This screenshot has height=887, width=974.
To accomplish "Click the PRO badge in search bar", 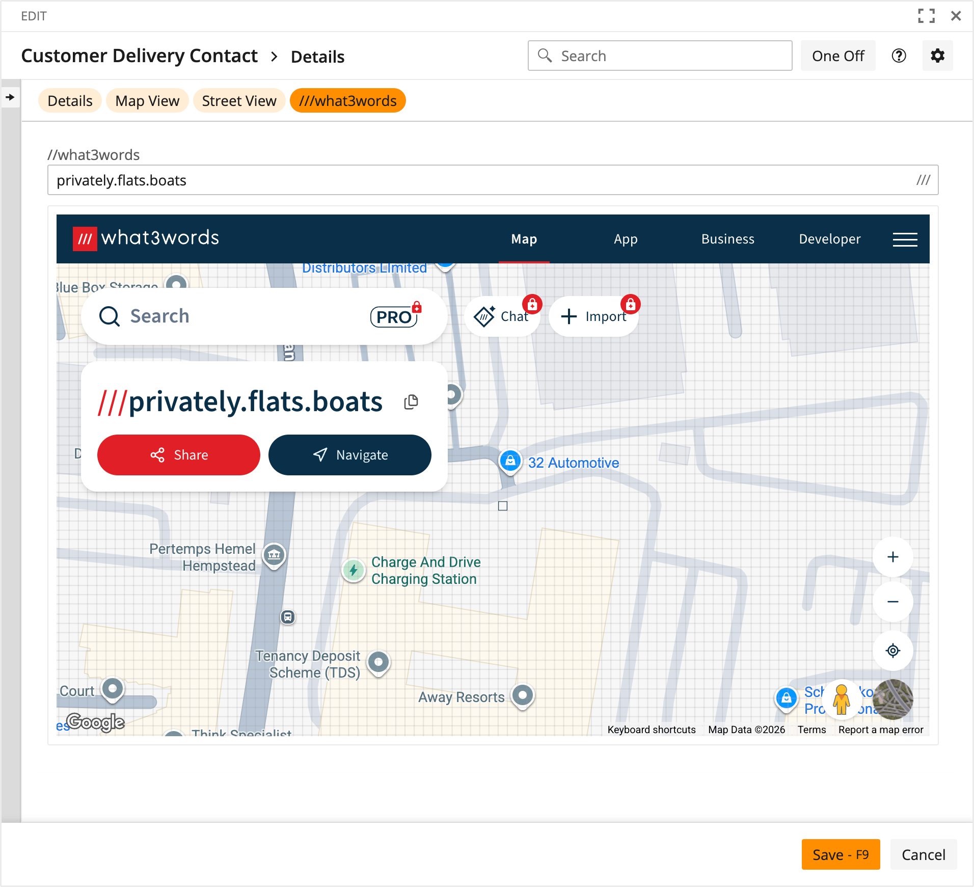I will click(394, 316).
